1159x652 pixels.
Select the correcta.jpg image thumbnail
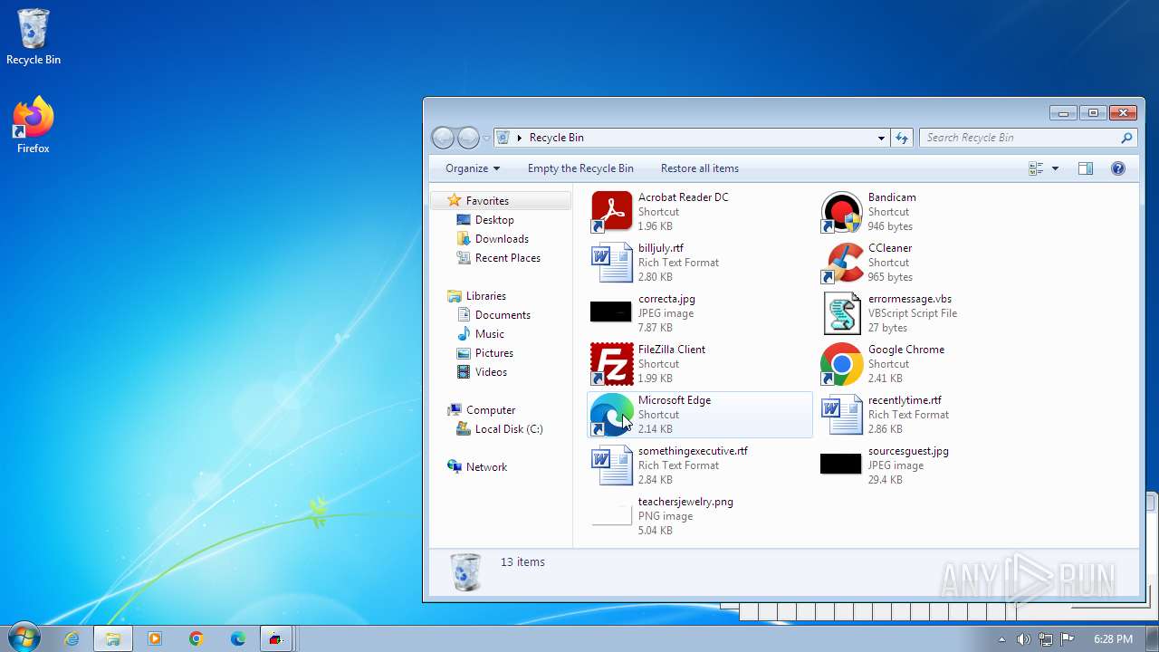coord(611,312)
